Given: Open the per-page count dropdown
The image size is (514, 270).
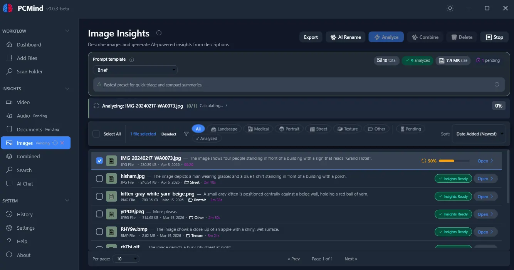Looking at the screenshot, I should 126,258.
